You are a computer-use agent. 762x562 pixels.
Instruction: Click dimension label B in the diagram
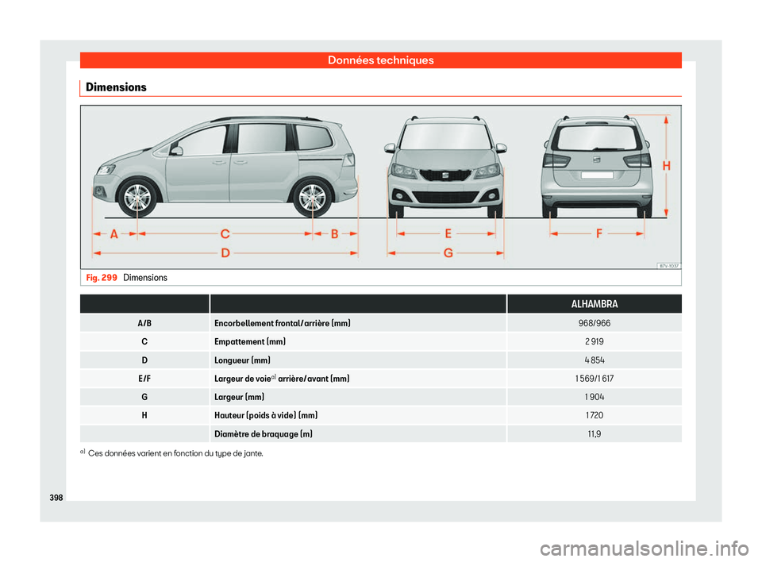(334, 234)
